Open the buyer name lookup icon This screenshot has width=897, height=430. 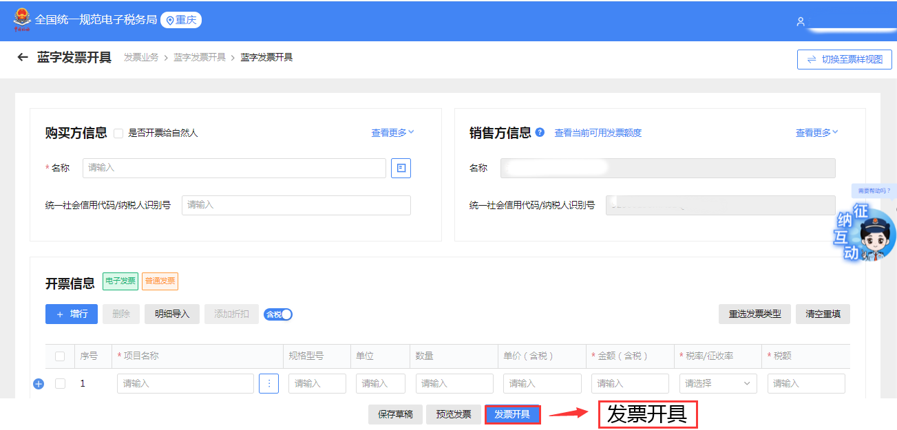[x=401, y=168]
